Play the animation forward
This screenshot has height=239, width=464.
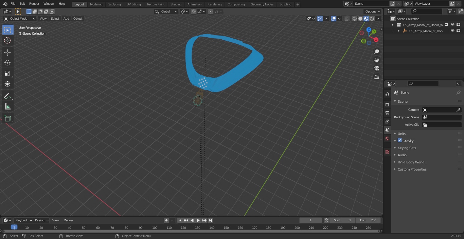click(x=198, y=220)
